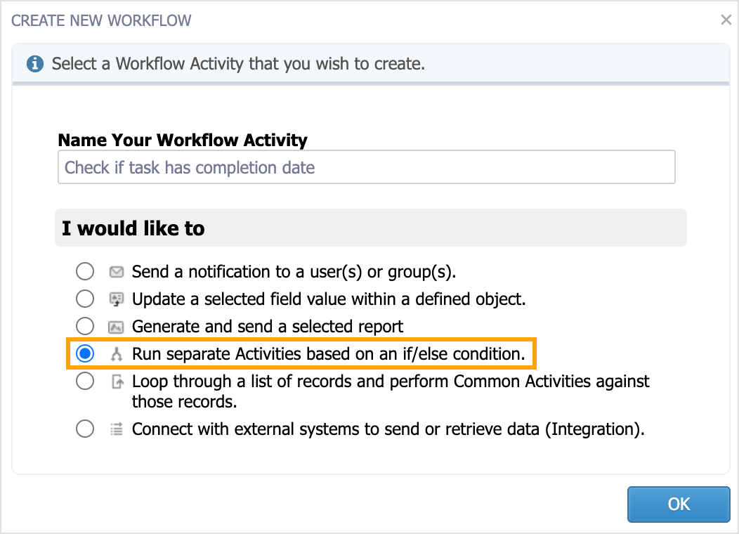The width and height of the screenshot is (739, 534).
Task: Click the integration list icon
Action: (x=117, y=429)
